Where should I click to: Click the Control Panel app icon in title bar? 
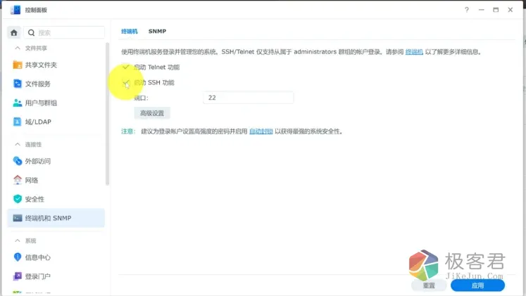pos(15,10)
